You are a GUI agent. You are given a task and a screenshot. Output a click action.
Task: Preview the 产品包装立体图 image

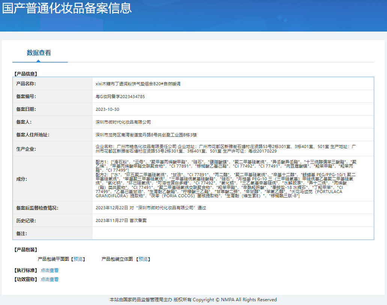pos(143,259)
